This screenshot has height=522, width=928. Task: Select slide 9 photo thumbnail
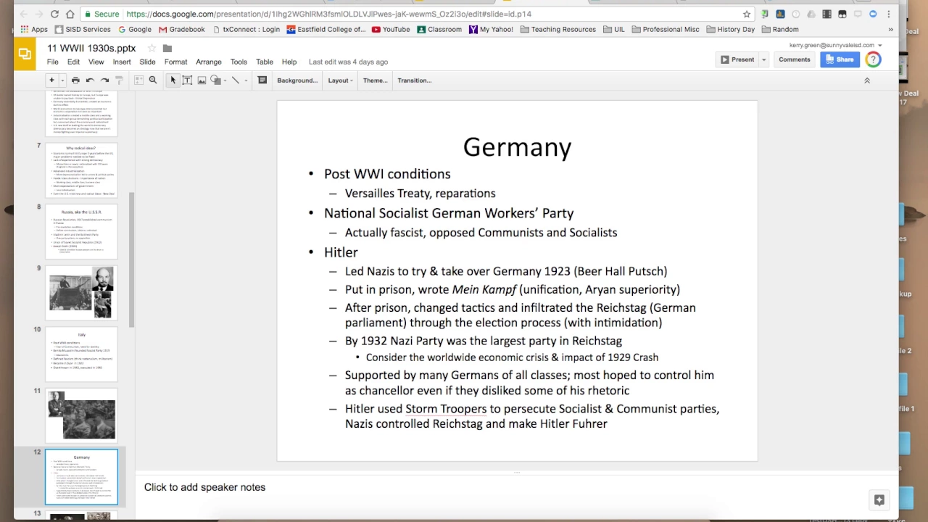pyautogui.click(x=82, y=293)
